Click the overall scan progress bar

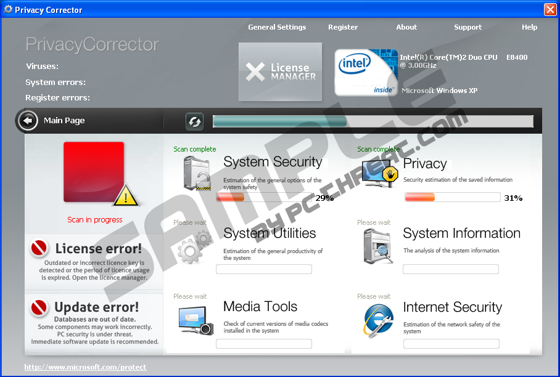coord(373,121)
